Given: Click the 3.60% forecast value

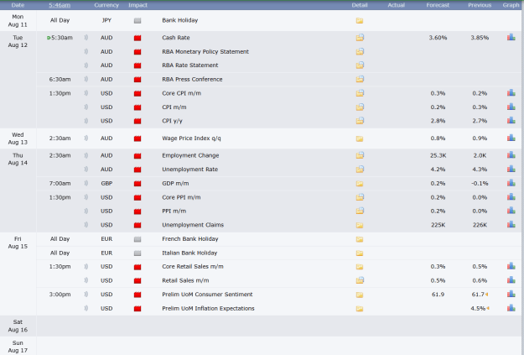Looking at the screenshot, I should point(438,38).
